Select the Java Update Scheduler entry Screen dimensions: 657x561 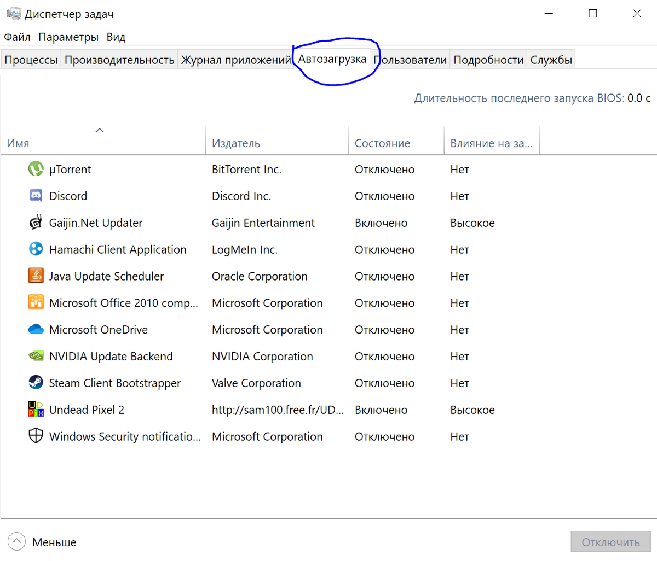coord(106,276)
